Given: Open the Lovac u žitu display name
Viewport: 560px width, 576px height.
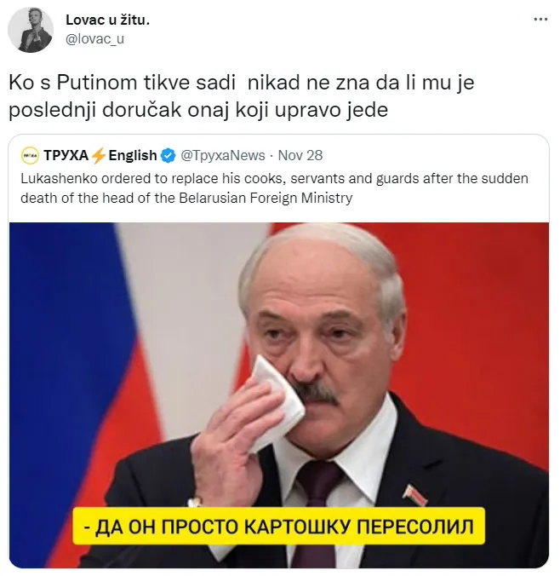Looking at the screenshot, I should click(107, 20).
